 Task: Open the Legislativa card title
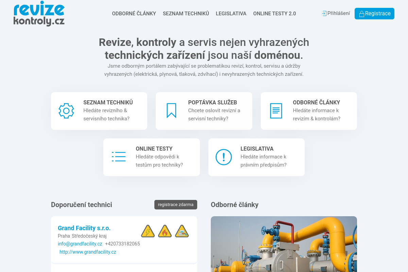click(x=257, y=149)
